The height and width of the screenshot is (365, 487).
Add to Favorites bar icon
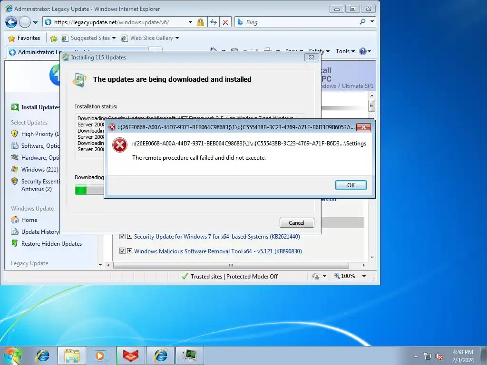tap(54, 38)
